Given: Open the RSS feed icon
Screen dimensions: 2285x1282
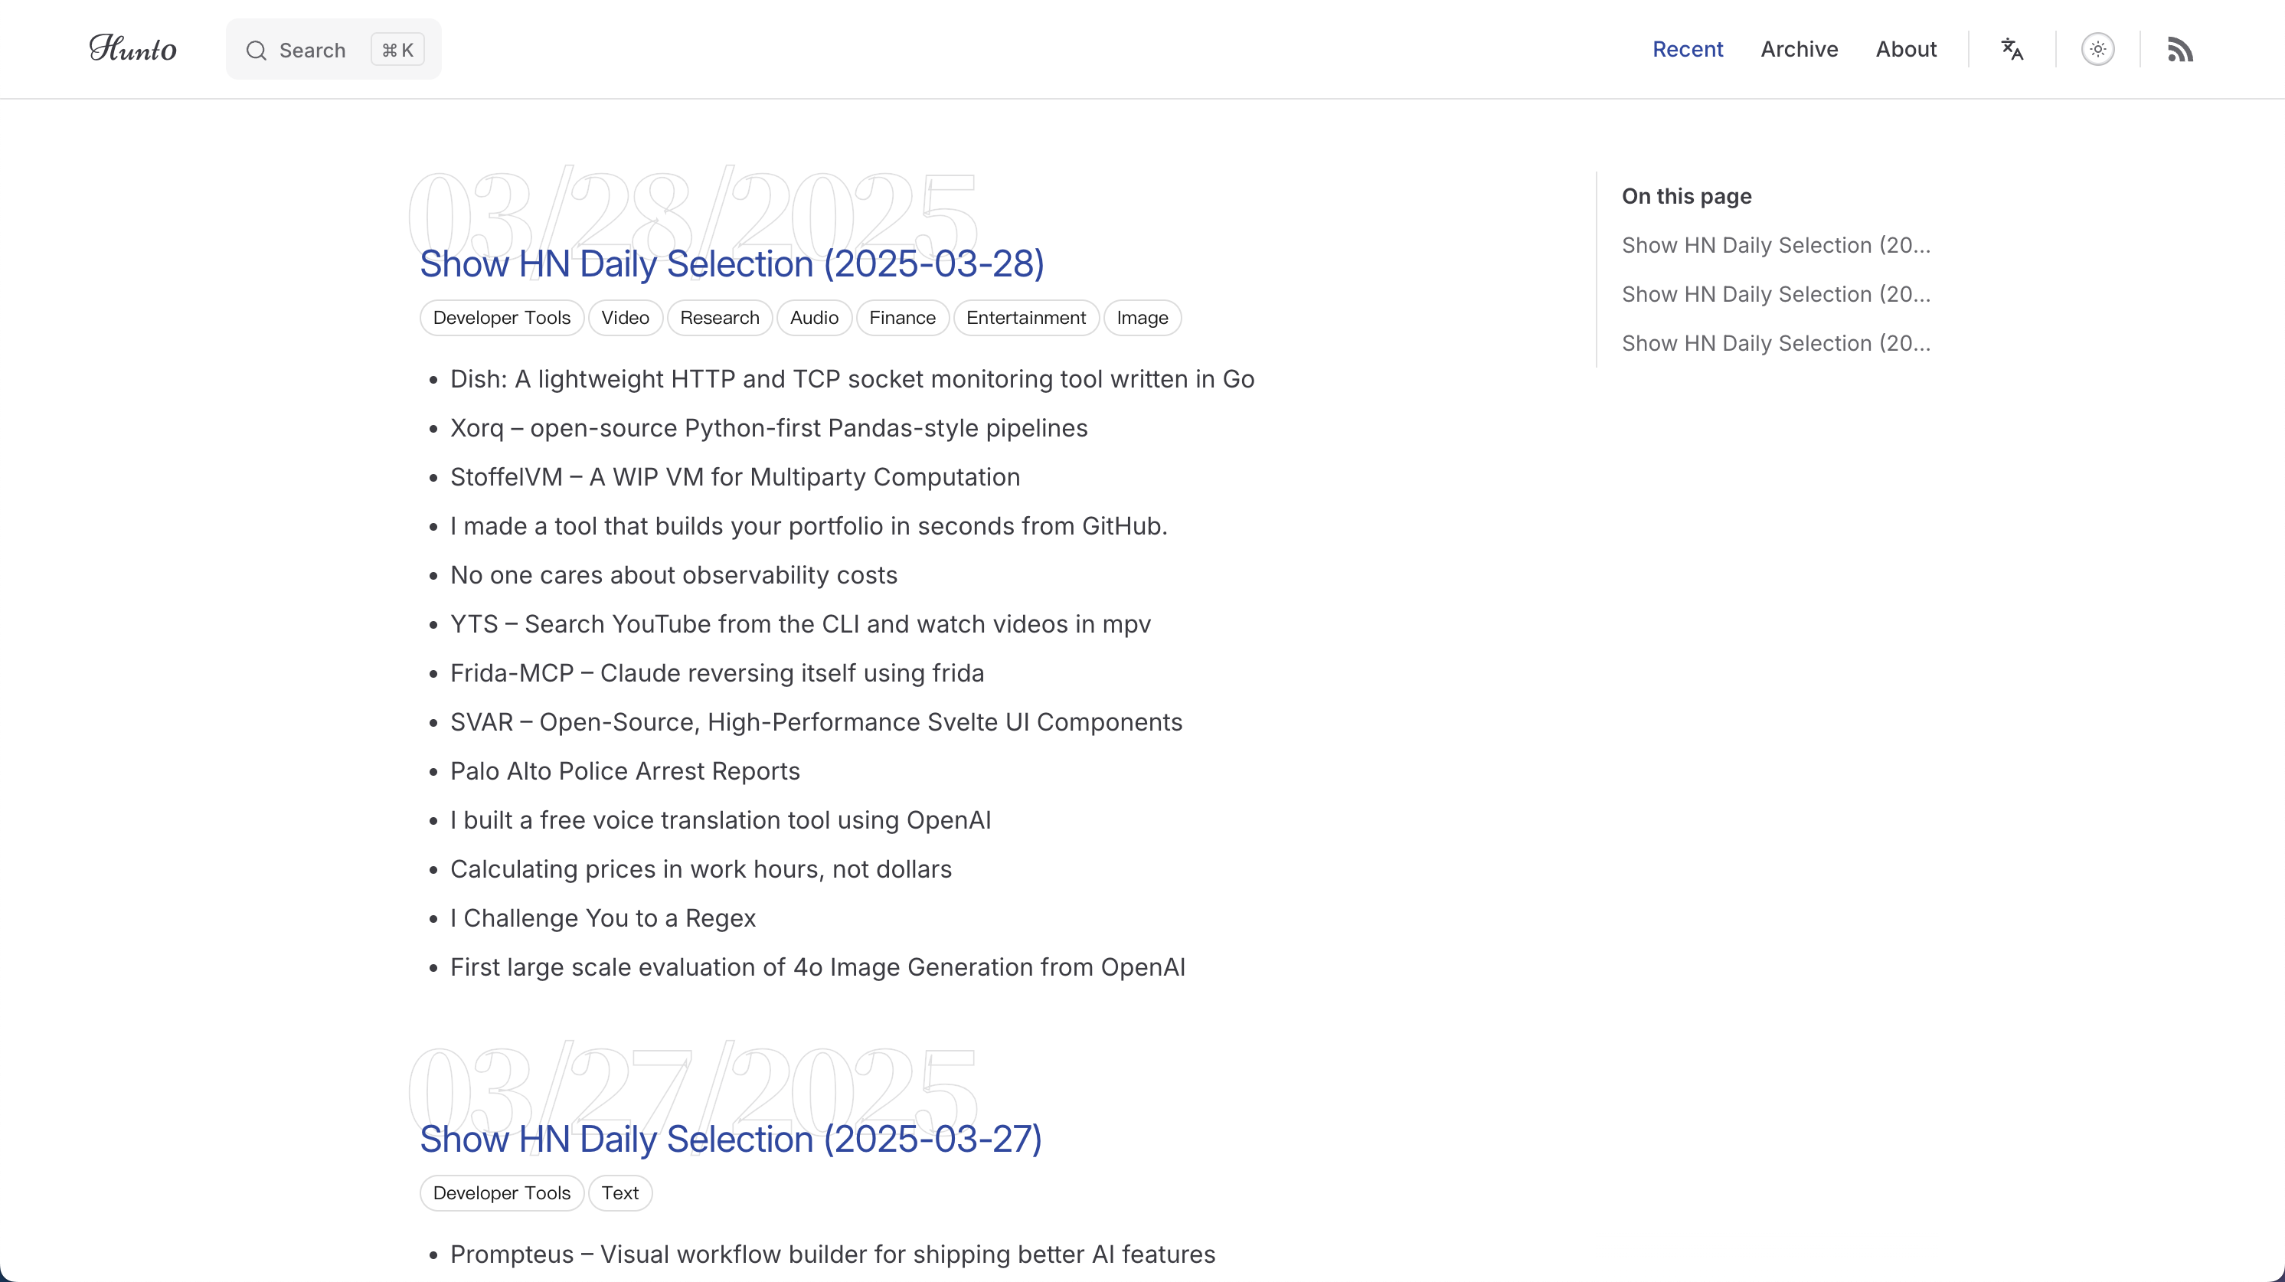Looking at the screenshot, I should point(2180,49).
